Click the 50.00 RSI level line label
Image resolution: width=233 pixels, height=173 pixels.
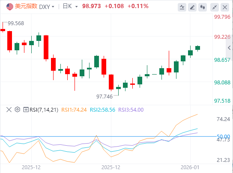point(223,136)
